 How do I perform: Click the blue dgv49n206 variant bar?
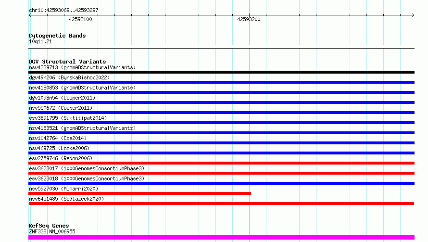click(221, 82)
